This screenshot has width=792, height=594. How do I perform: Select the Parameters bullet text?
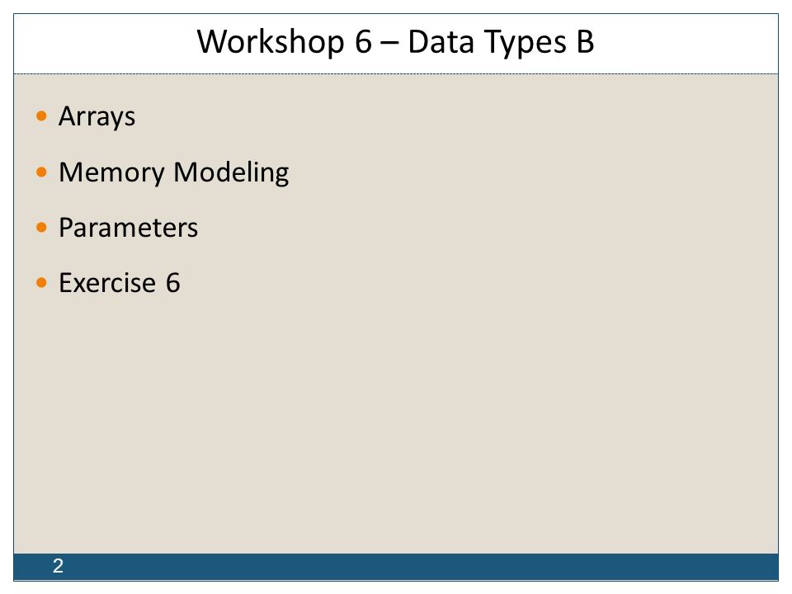pyautogui.click(x=129, y=228)
